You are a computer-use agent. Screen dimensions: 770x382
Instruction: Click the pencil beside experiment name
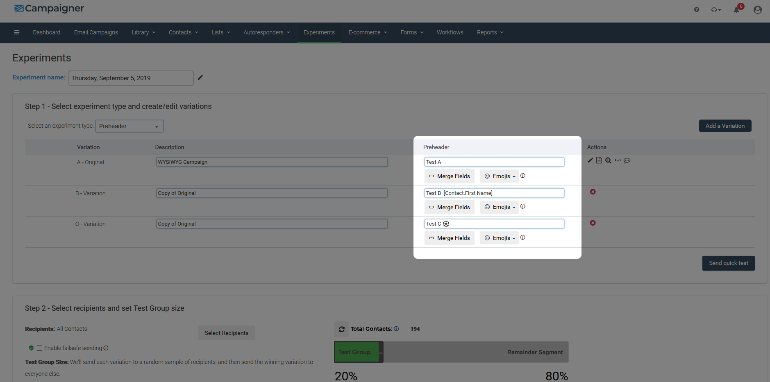[200, 77]
